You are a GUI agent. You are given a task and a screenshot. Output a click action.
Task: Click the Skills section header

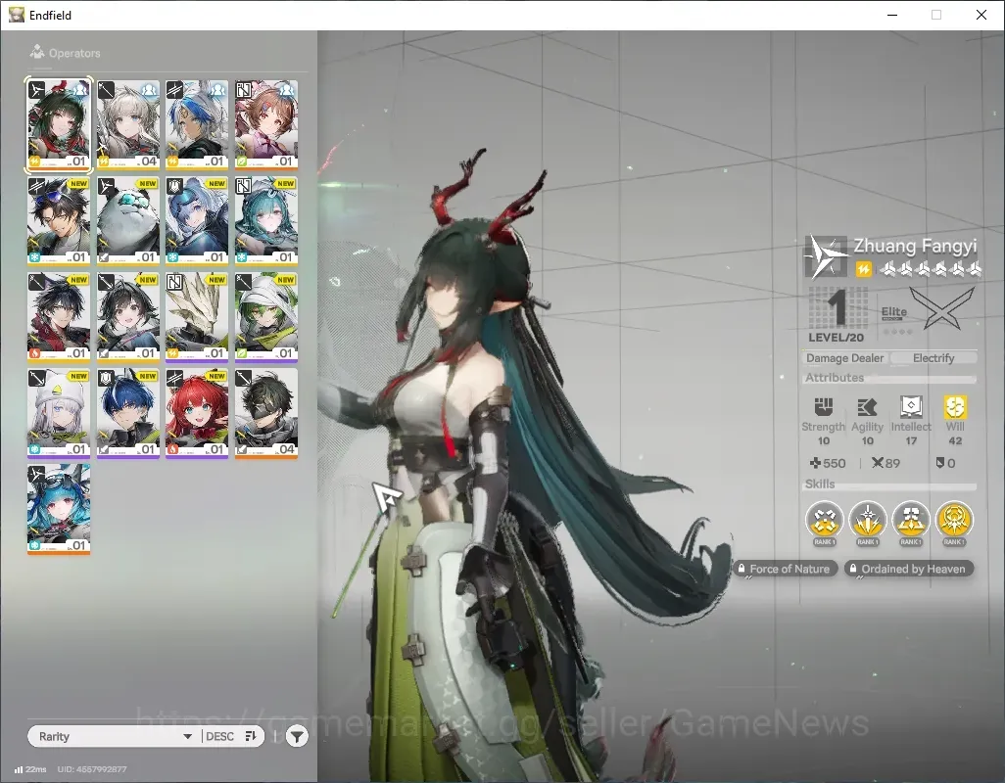[x=820, y=484]
